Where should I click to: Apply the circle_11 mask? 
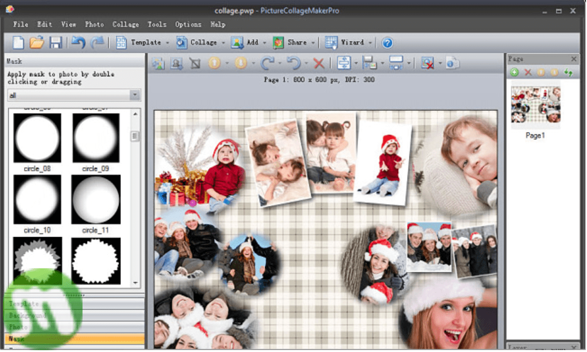click(95, 199)
